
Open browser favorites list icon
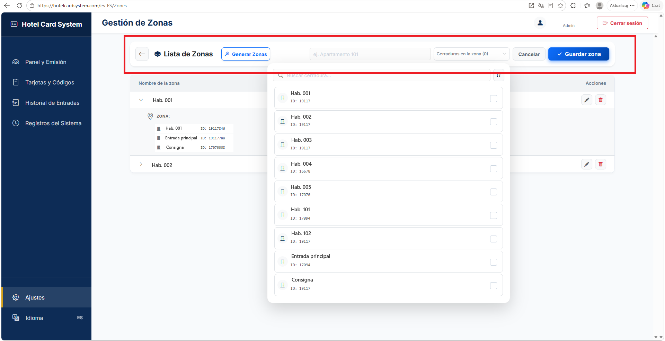point(587,6)
